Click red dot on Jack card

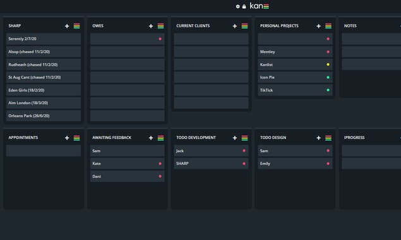(x=244, y=151)
